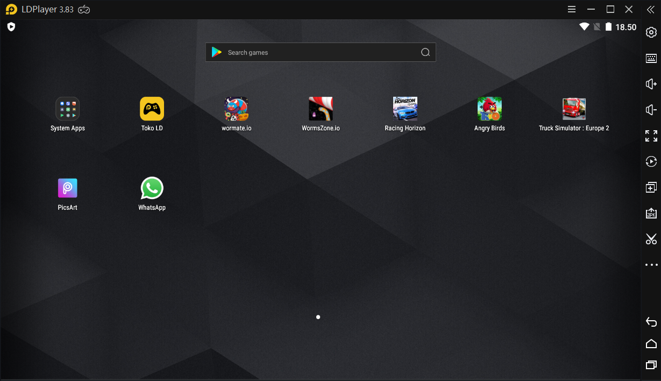Open keyboard mapping tool in sidebar
661x381 pixels.
[x=651, y=58]
